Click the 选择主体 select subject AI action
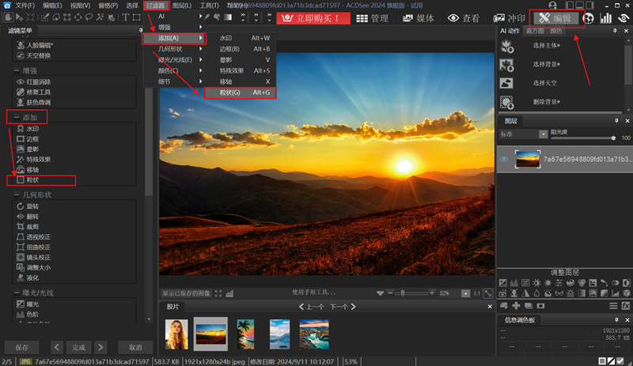633x366 pixels. (x=546, y=45)
